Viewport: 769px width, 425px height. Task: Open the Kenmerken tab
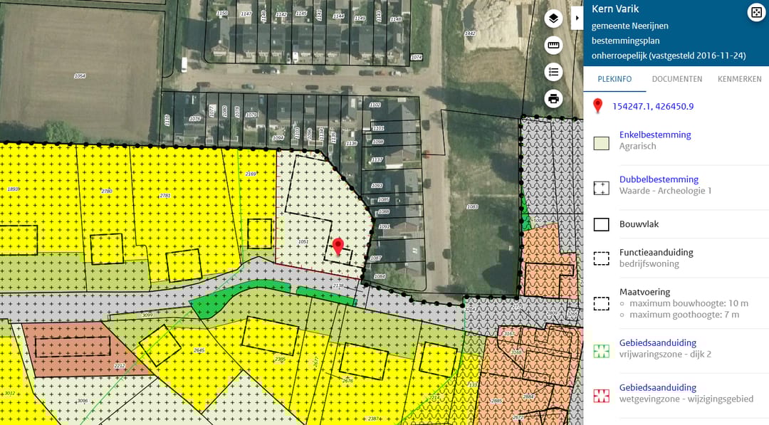[x=739, y=79]
